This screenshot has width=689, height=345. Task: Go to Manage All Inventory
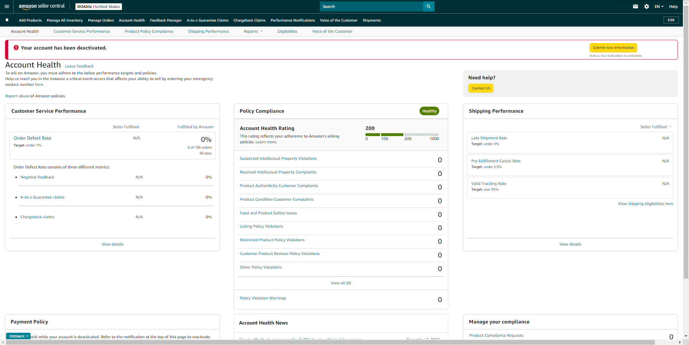click(x=65, y=20)
